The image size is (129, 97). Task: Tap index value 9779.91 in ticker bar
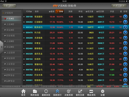click(x=99, y=86)
